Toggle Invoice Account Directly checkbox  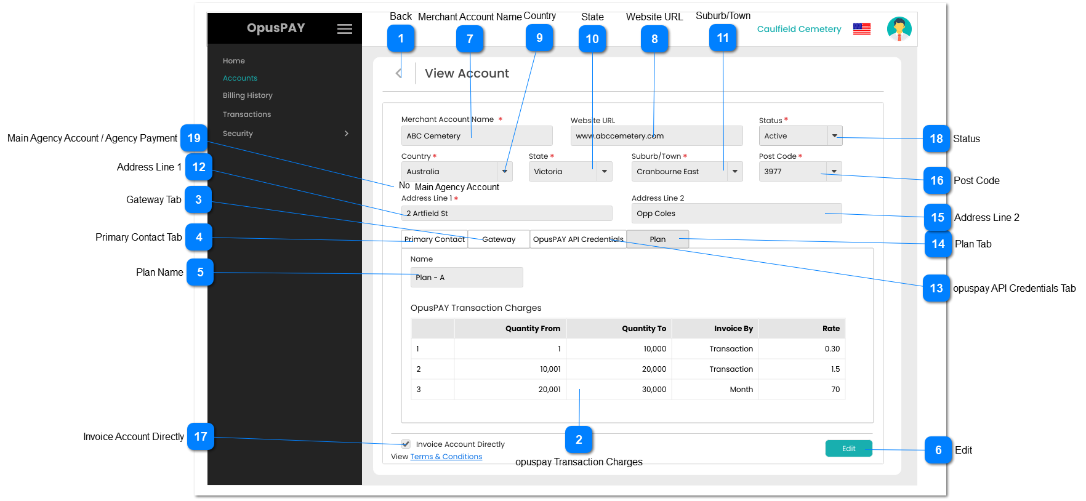[x=406, y=444]
